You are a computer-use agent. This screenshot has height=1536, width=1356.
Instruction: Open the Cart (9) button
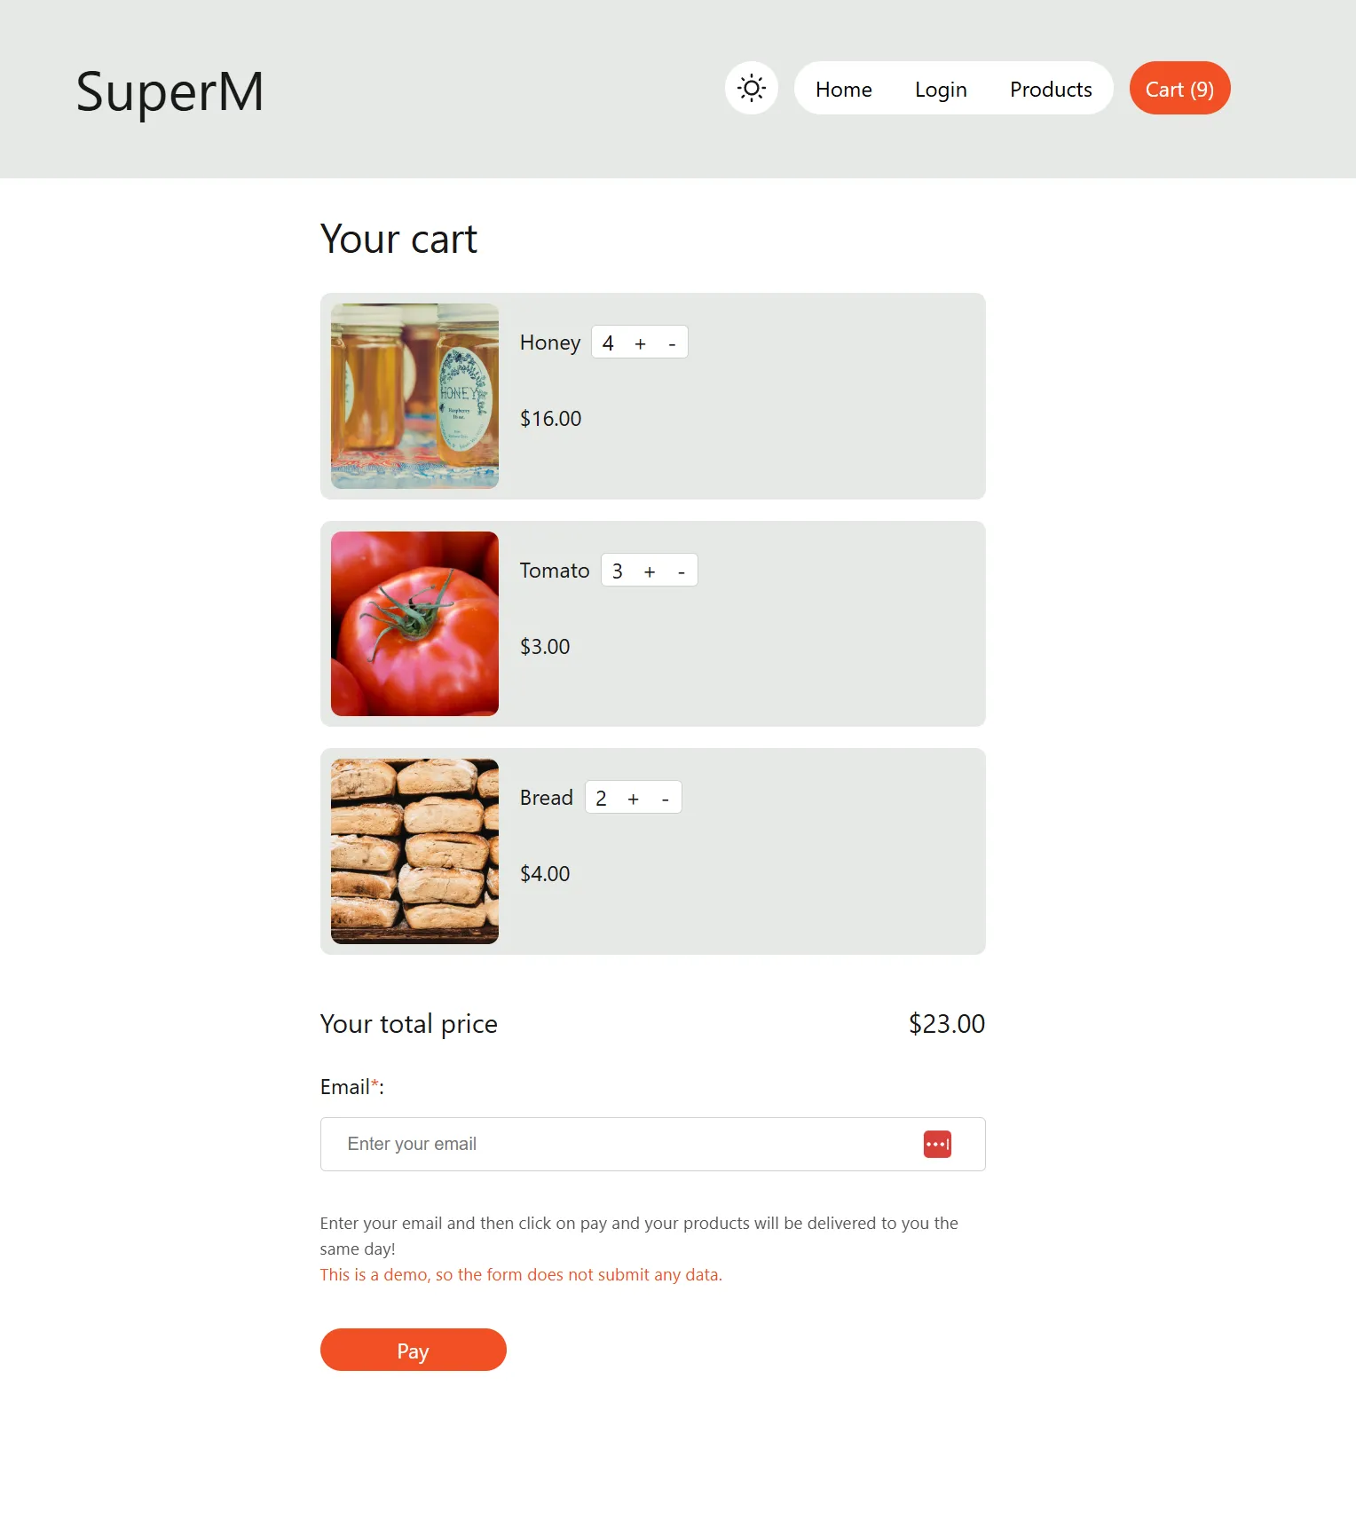tap(1179, 88)
